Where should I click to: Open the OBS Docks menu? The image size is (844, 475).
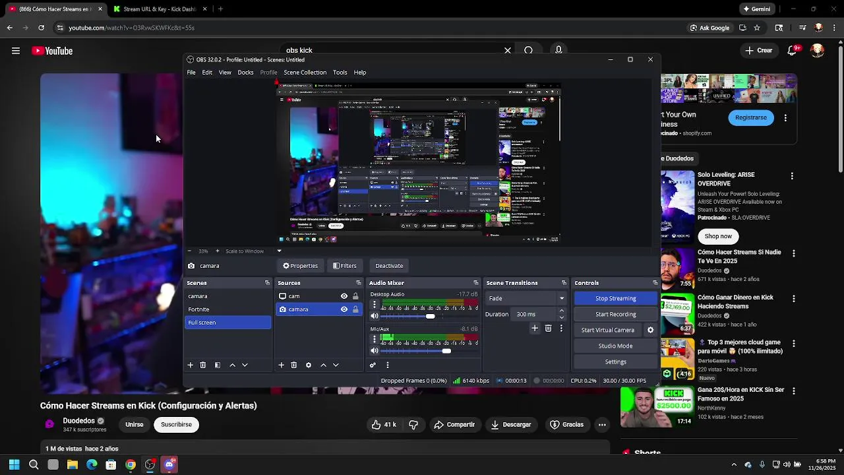(x=245, y=73)
